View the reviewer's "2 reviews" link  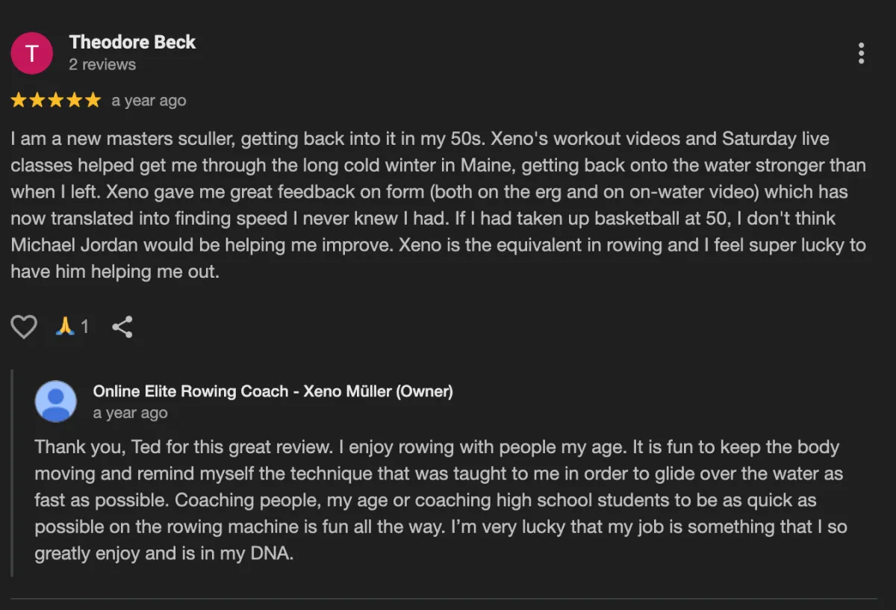click(x=102, y=65)
